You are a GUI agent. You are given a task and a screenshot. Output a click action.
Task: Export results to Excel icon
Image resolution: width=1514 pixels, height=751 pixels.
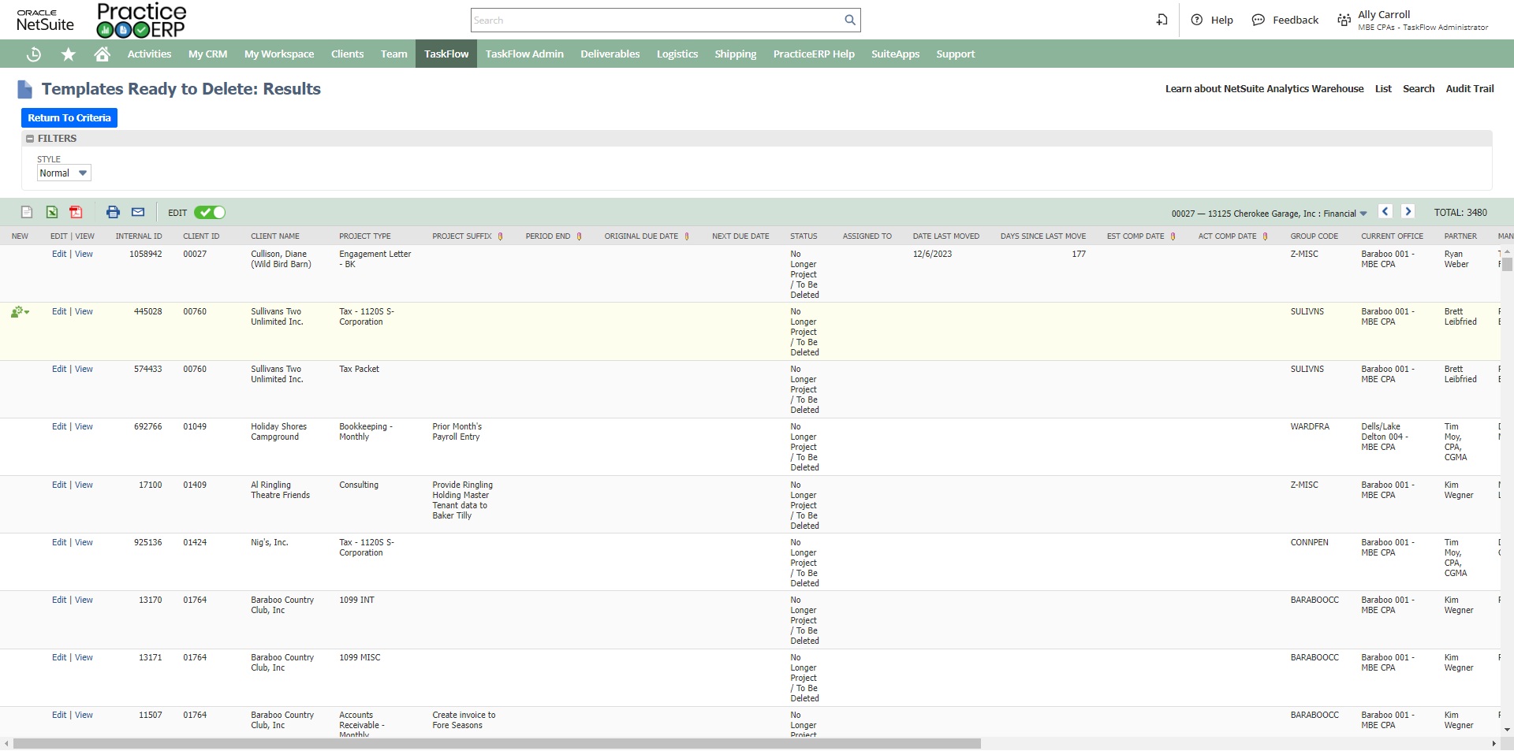[51, 212]
